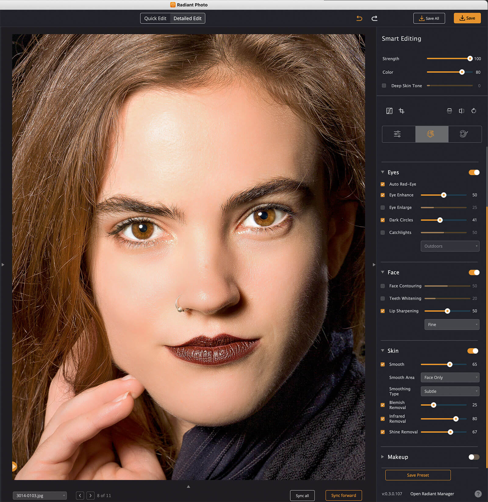Click the redo arrow icon
Viewport: 488px width, 502px height.
(x=374, y=18)
